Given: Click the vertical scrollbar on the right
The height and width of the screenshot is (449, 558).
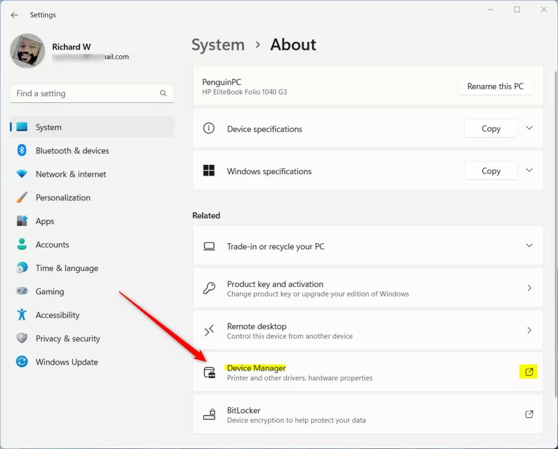Looking at the screenshot, I should 555,235.
